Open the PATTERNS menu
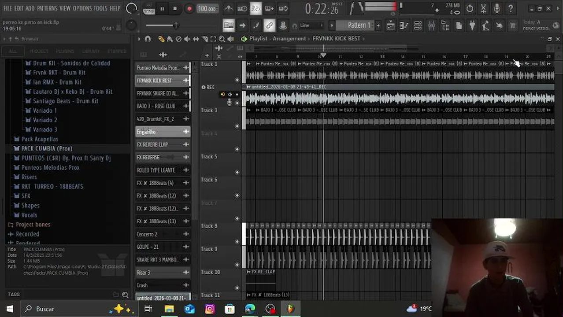 click(47, 8)
